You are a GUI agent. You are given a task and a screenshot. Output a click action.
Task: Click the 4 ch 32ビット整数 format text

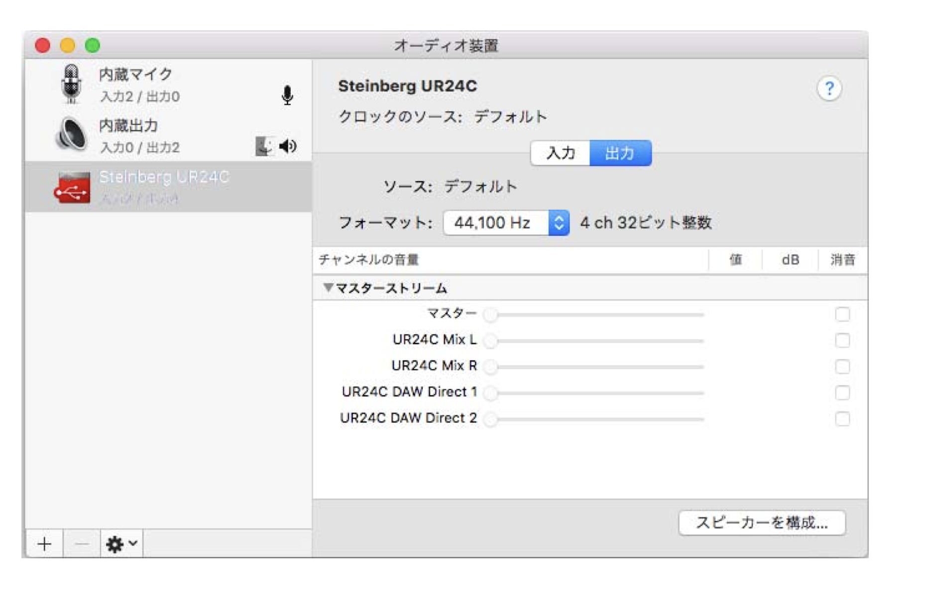646,222
